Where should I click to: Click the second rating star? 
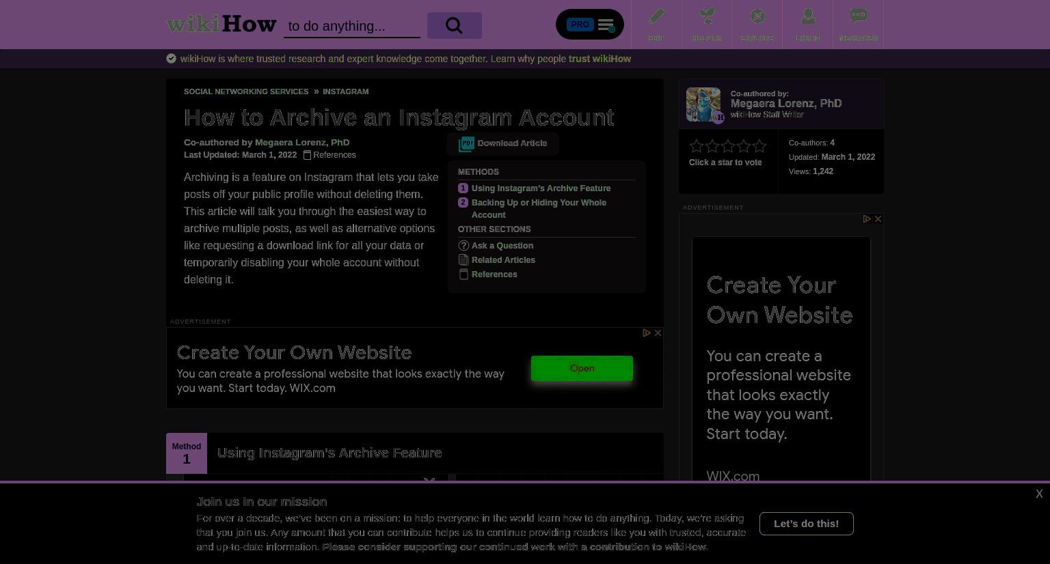tap(712, 146)
